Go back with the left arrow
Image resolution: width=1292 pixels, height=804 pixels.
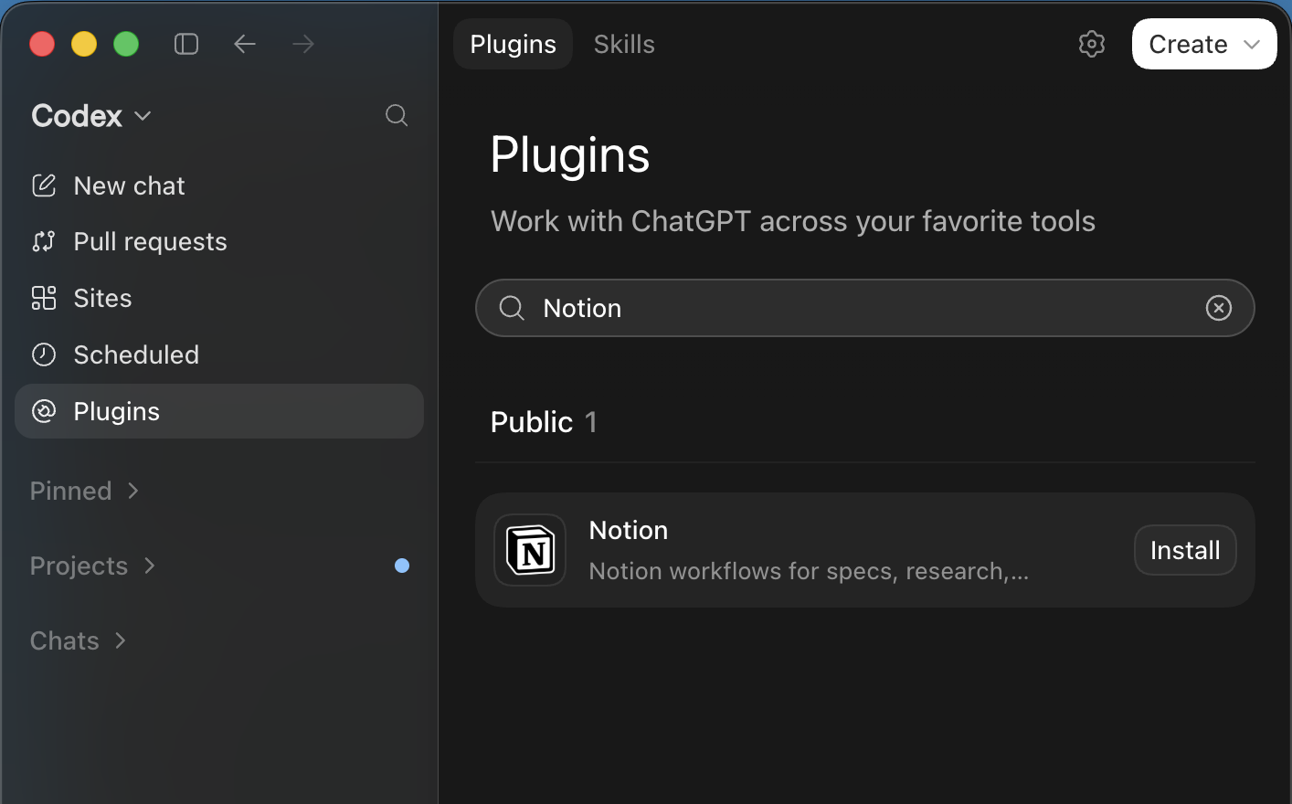pos(244,44)
